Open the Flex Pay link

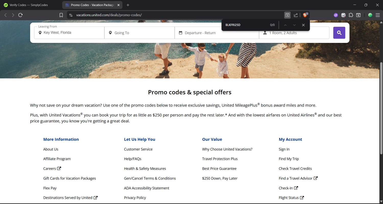(x=50, y=188)
